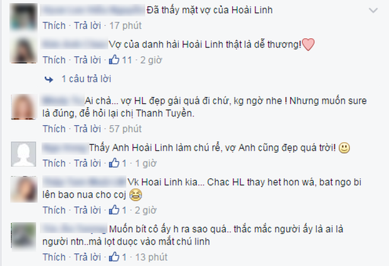This screenshot has width=389, height=266.
Task: Click the thumbs-up icon showing 11 likes
Action: [x=114, y=60]
